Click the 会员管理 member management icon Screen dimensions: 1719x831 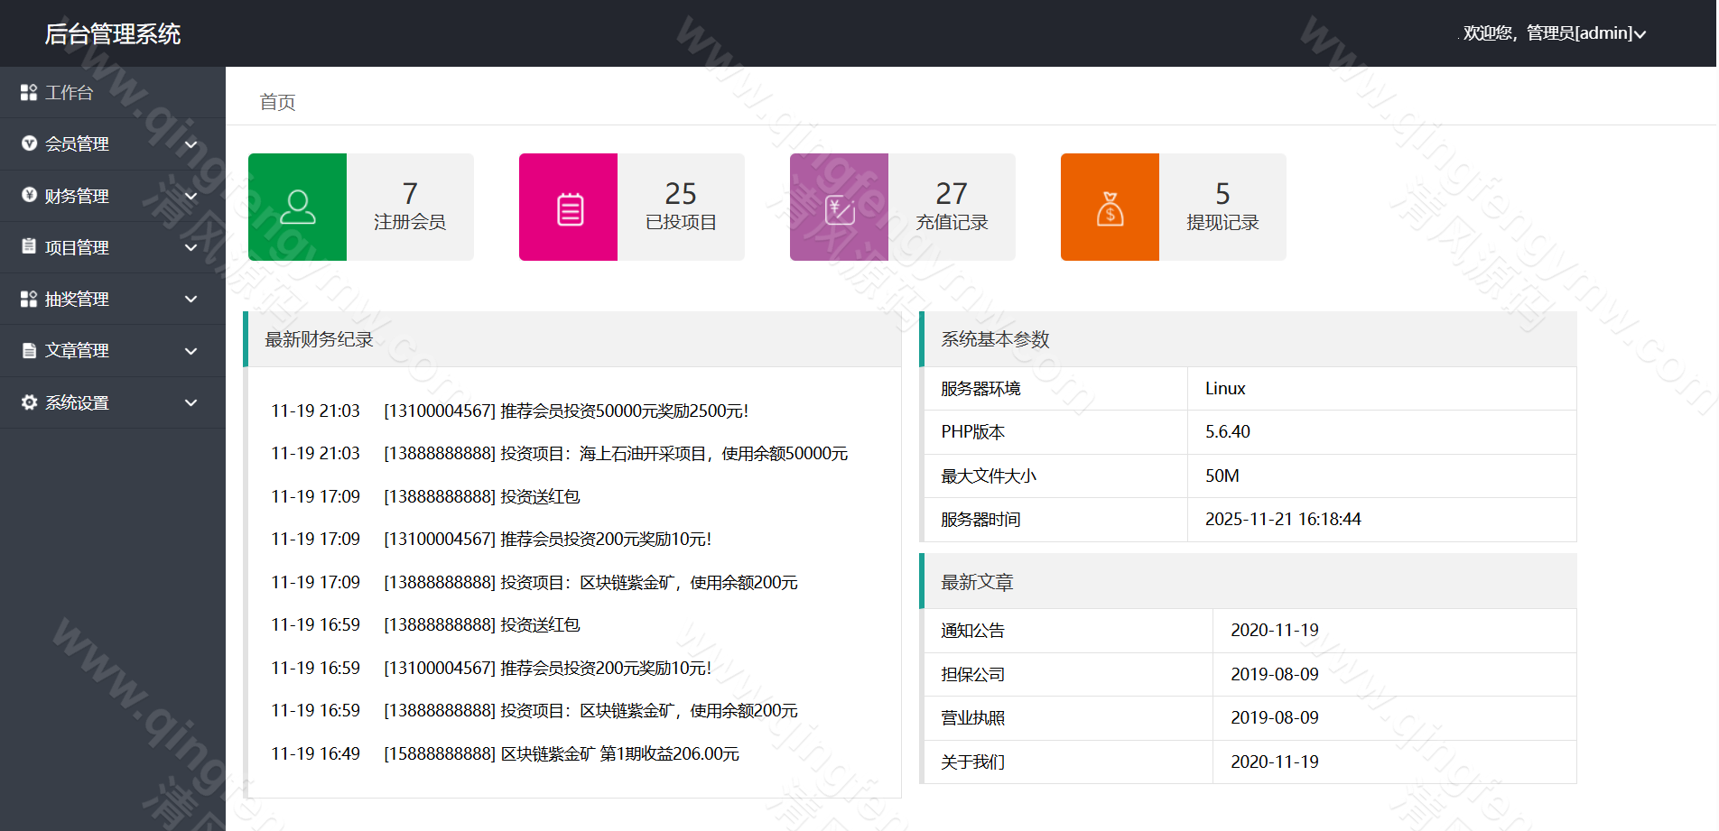[x=27, y=143]
